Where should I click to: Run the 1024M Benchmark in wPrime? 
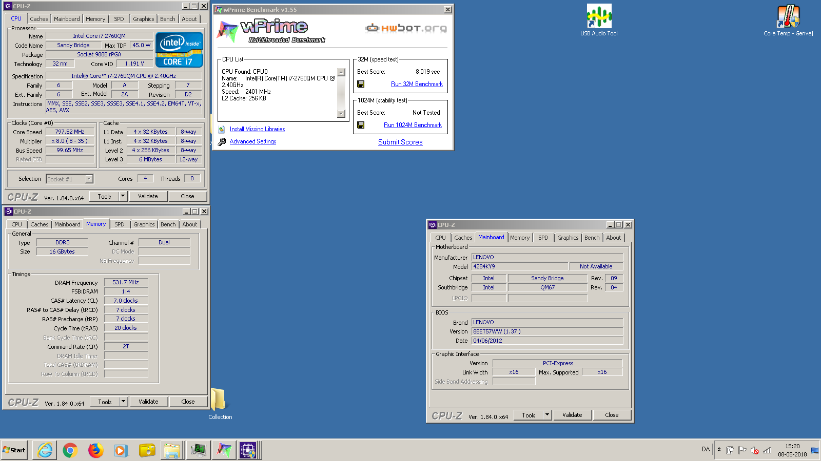413,125
